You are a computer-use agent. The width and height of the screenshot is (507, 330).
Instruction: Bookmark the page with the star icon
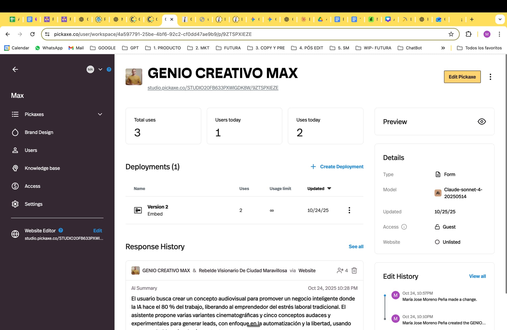pyautogui.click(x=451, y=34)
